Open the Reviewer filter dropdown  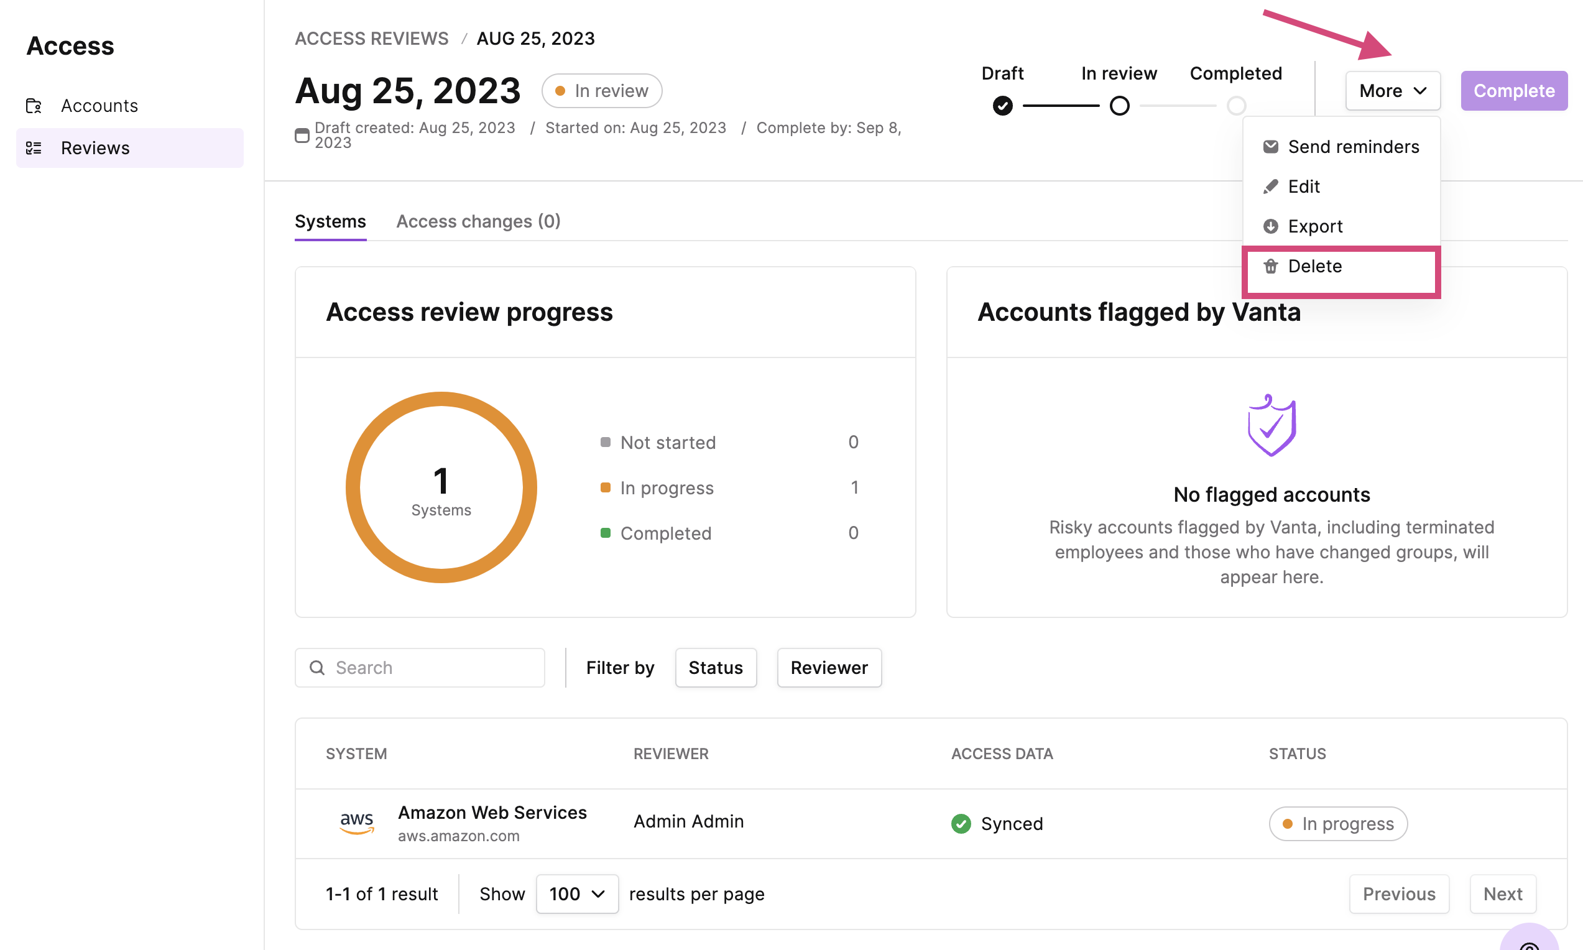click(829, 668)
